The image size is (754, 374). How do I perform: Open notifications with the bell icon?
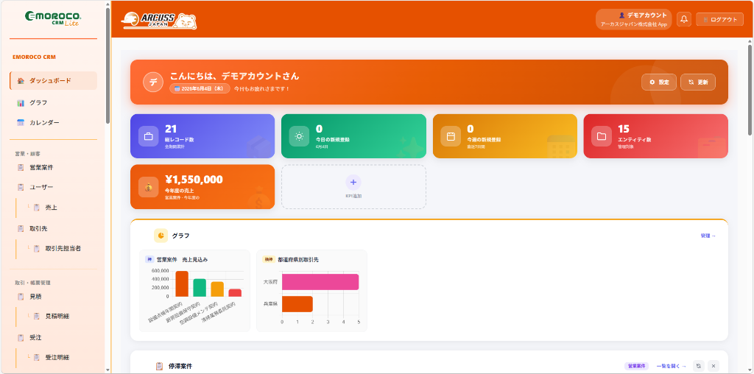pyautogui.click(x=684, y=19)
